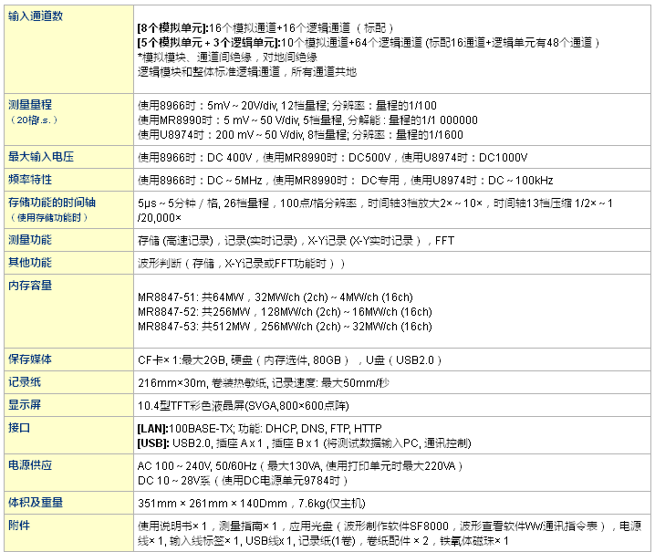Select the DC~5MHz frequency text
655x552 pixels.
coord(234,181)
